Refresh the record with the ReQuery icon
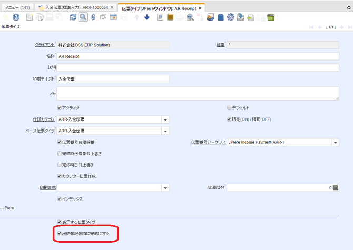This screenshot has height=250, width=353. [73, 17]
